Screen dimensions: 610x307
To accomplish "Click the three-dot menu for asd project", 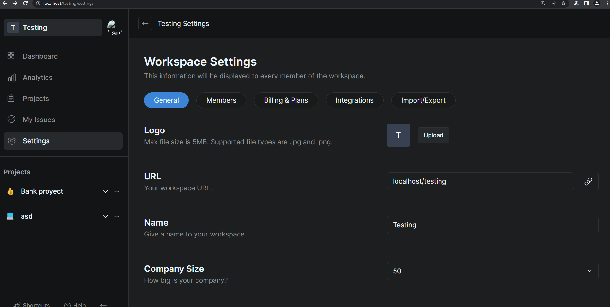I will [117, 216].
